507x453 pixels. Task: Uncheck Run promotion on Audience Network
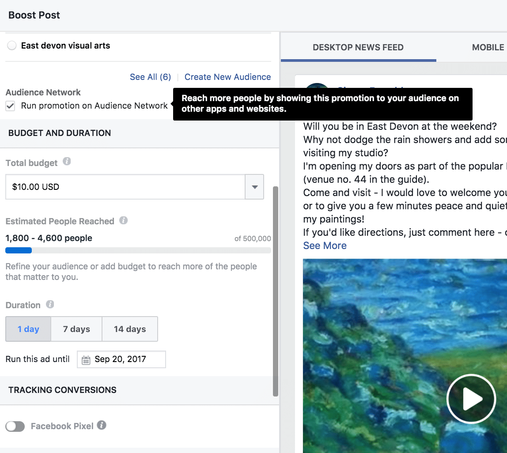[10, 106]
